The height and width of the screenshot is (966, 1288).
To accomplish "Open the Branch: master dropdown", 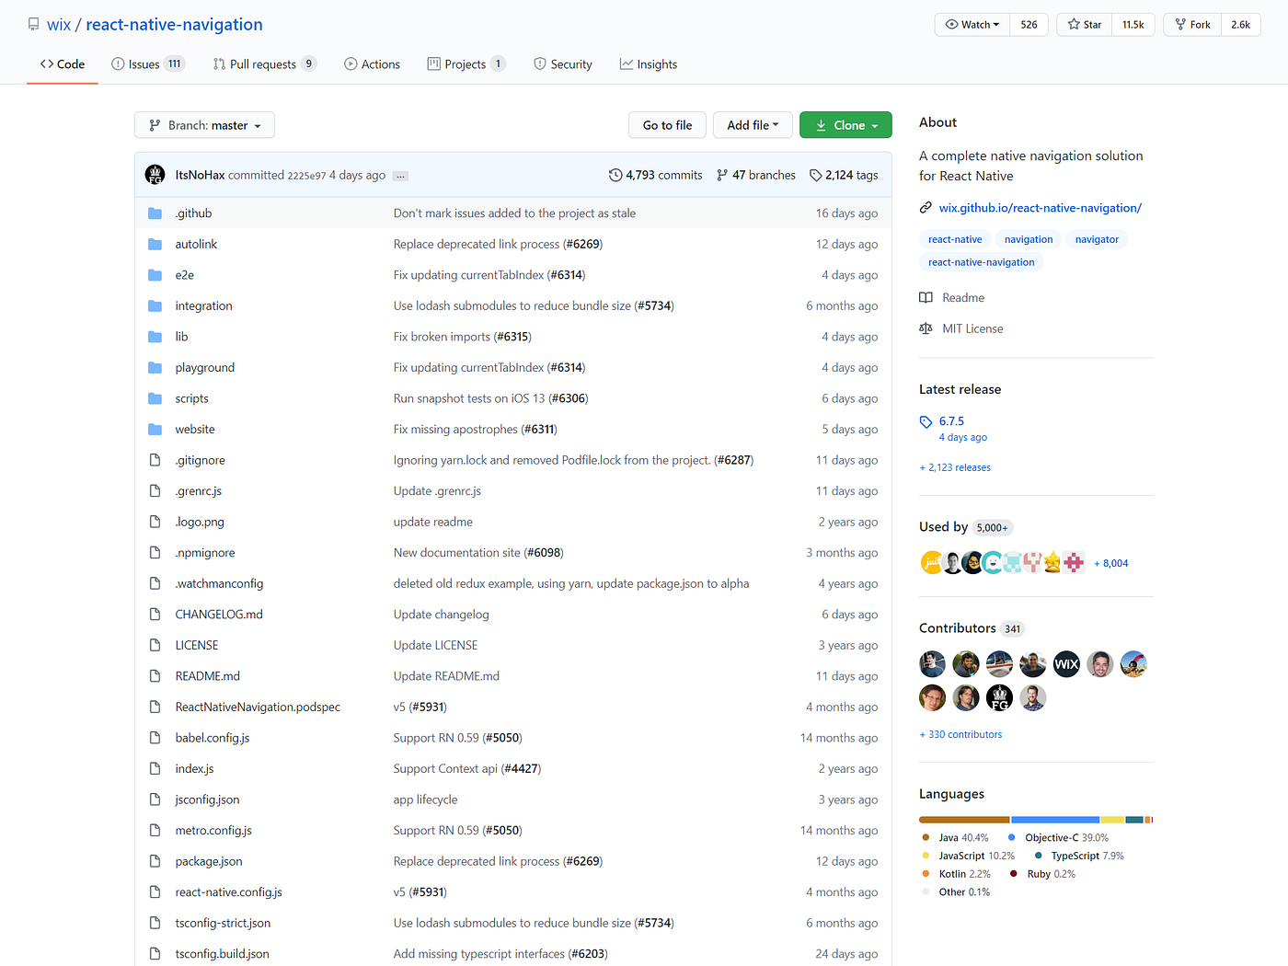I will [x=203, y=124].
